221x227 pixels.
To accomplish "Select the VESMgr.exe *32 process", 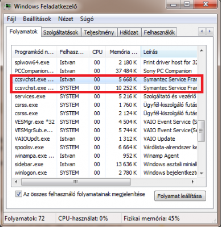I will (x=105, y=122).
